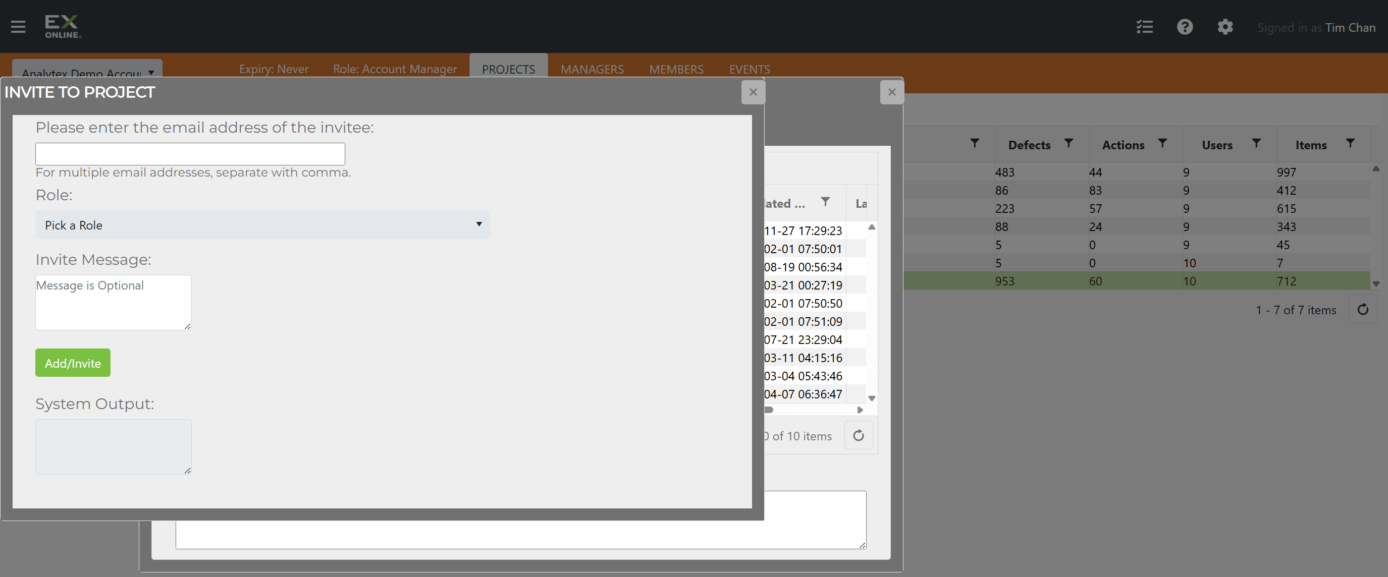Click scroll-up arrow of dates list
Screen dimensions: 1388x577
click(x=871, y=227)
